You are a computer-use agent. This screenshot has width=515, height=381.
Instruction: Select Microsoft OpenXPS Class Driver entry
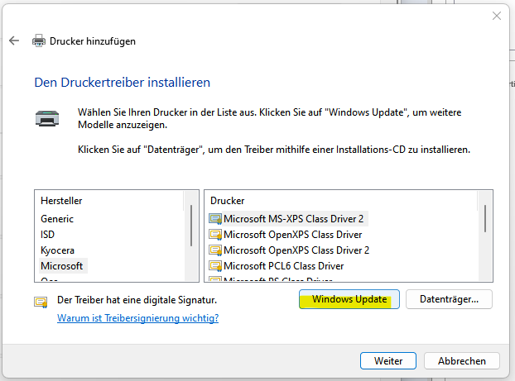coord(292,235)
